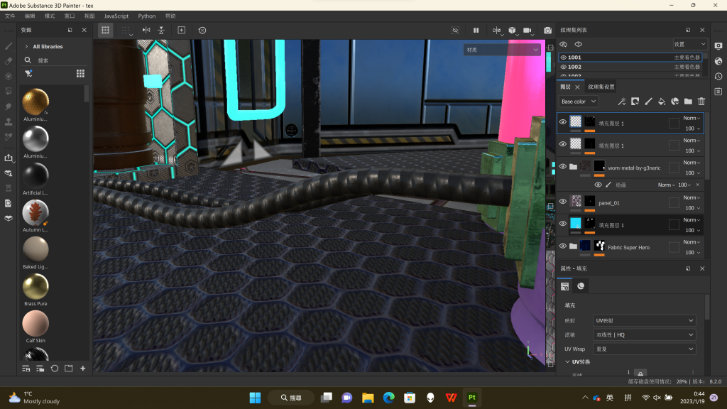Switch assets to grid view icon
Viewport: 727px width, 409px height.
click(80, 74)
